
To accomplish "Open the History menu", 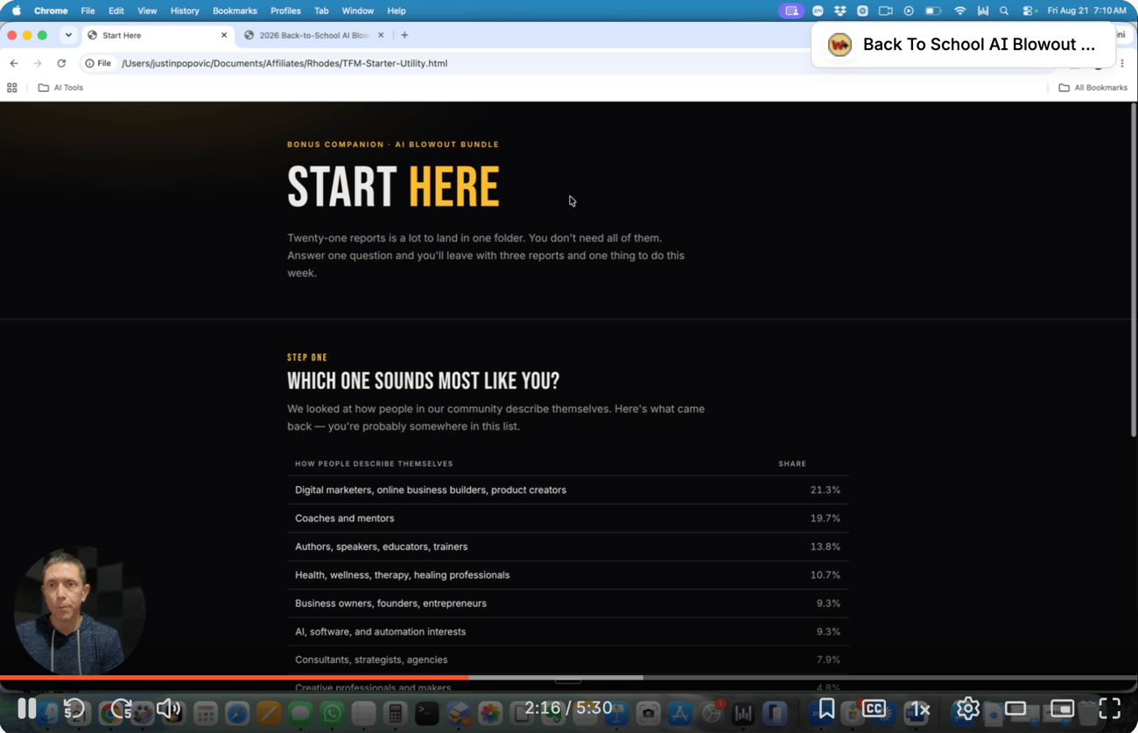I will pyautogui.click(x=185, y=11).
